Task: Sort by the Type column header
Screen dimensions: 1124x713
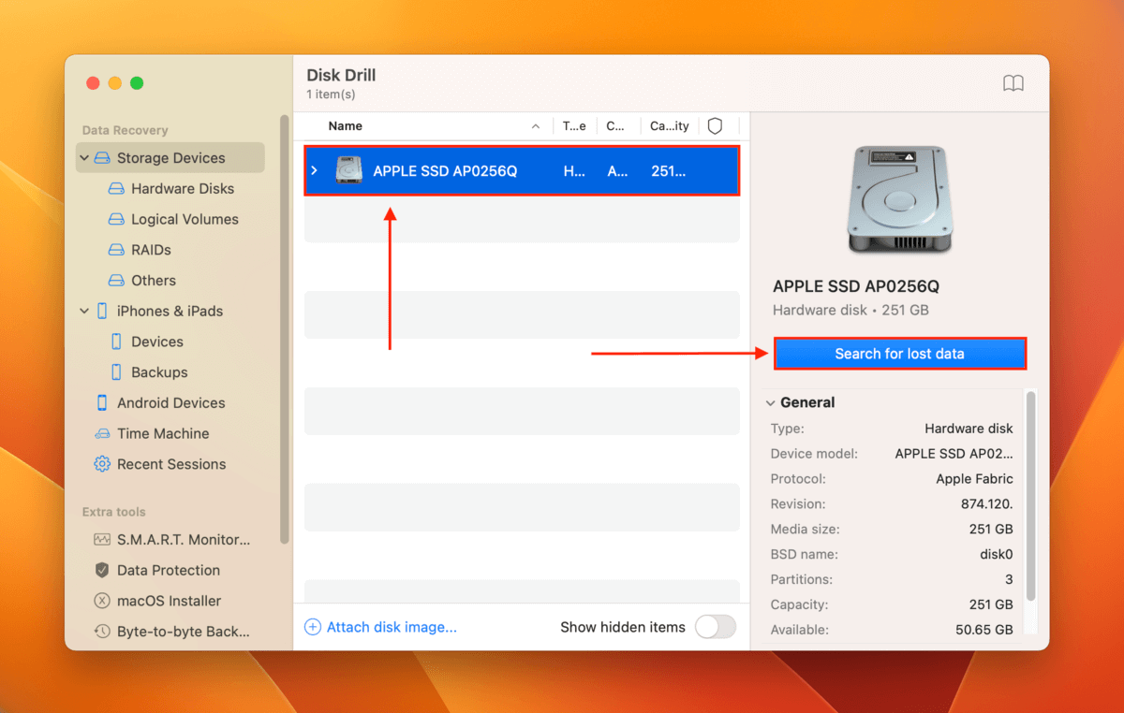Action: [574, 126]
